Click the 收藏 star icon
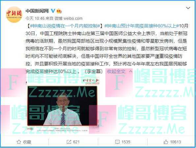 point(19,142)
